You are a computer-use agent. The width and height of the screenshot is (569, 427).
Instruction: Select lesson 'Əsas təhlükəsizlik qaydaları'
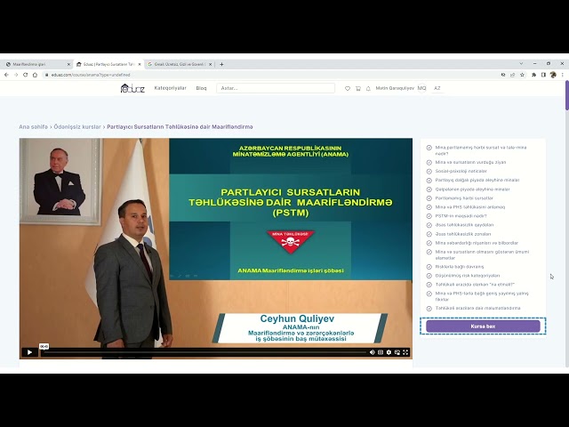[464, 225]
